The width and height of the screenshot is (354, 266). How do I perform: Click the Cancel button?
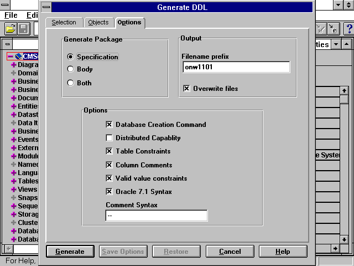tap(230, 252)
